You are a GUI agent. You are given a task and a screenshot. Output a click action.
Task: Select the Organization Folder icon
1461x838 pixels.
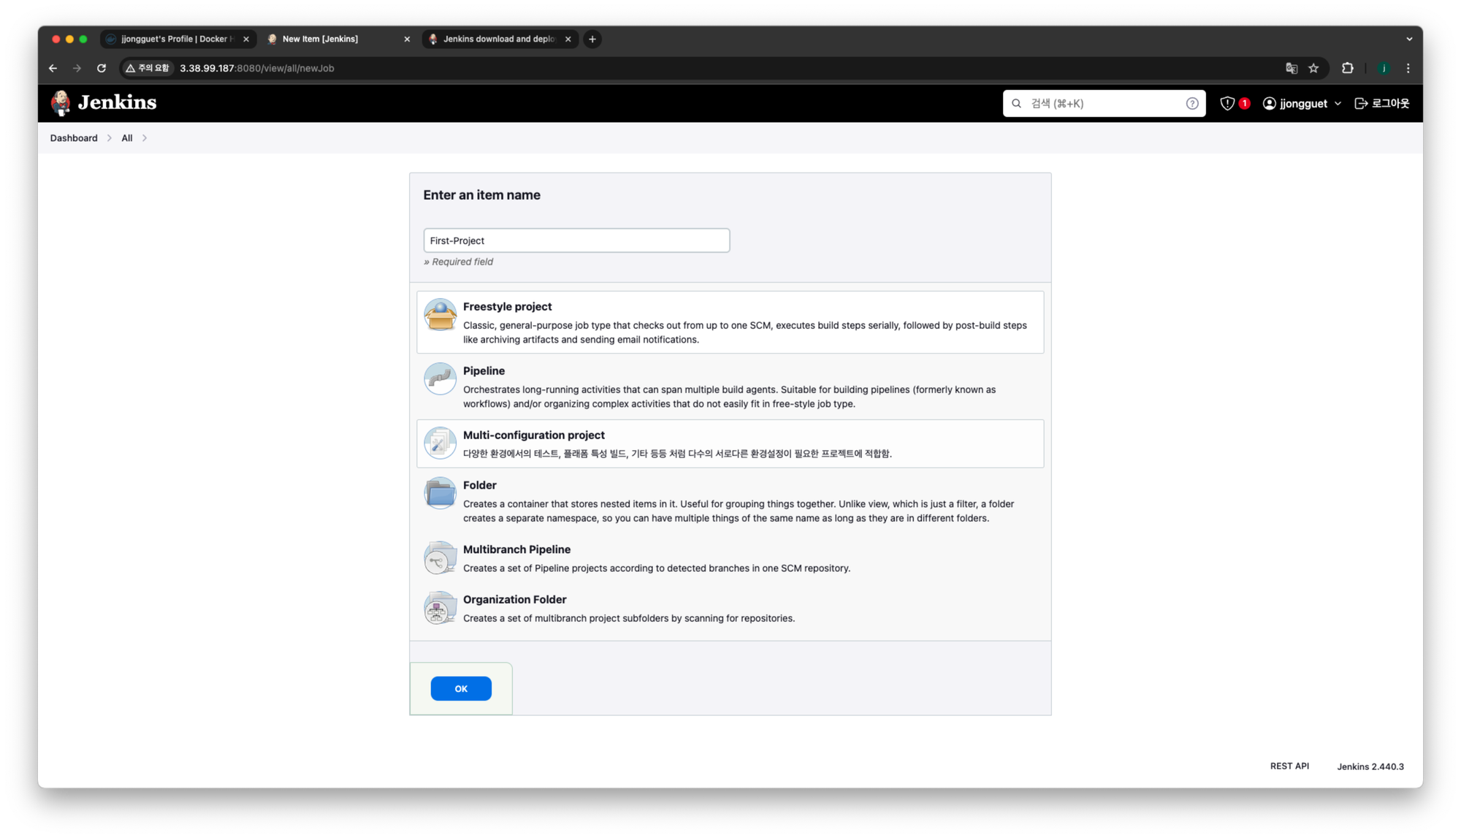[x=440, y=608]
